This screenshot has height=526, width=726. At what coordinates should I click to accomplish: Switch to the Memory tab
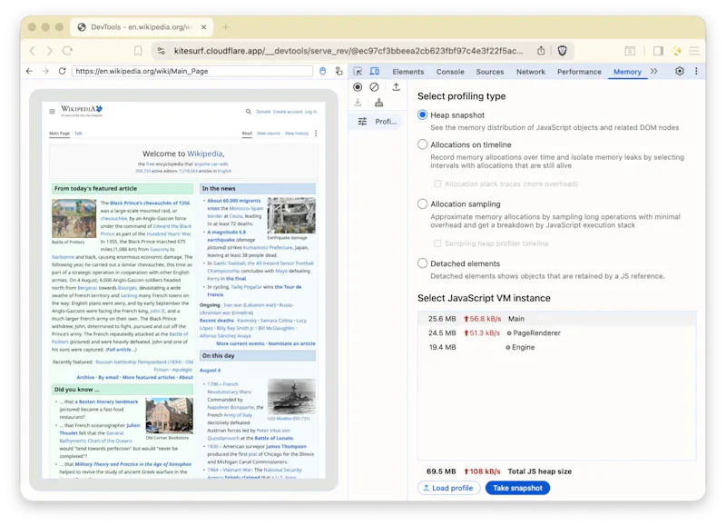coord(627,72)
